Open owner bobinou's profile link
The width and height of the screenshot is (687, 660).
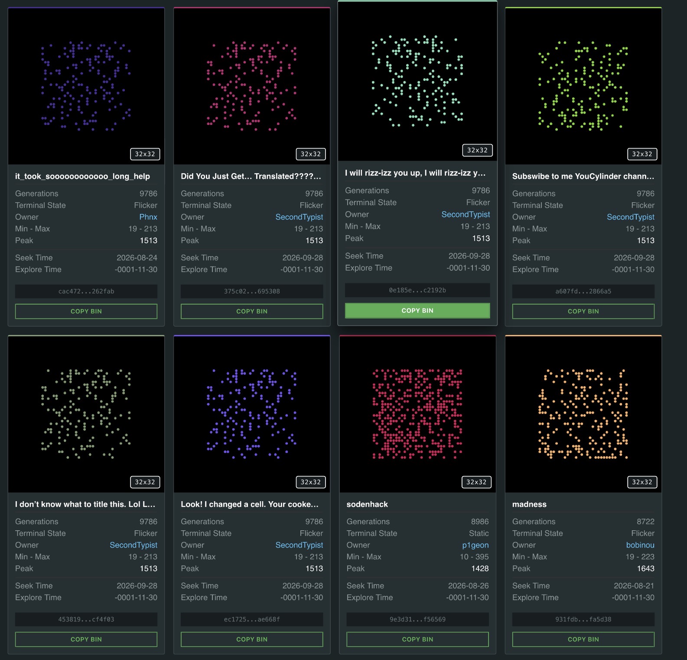click(x=640, y=545)
